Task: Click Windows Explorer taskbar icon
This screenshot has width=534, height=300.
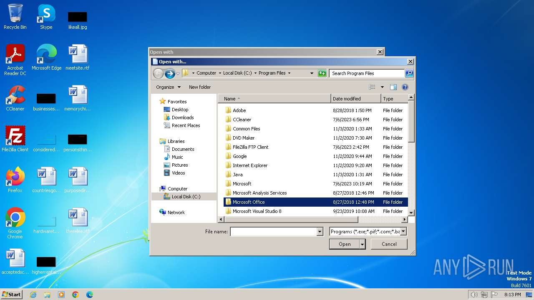Action: click(47, 295)
